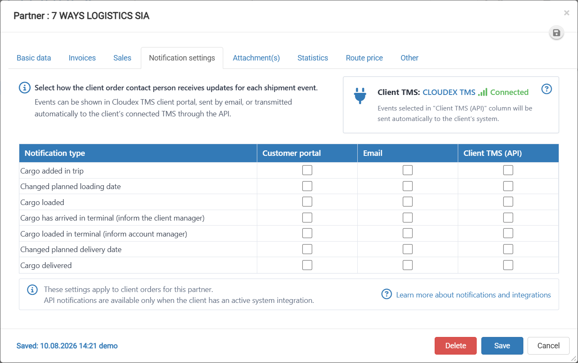
Task: Click the green signal bars connection icon
Action: [483, 92]
